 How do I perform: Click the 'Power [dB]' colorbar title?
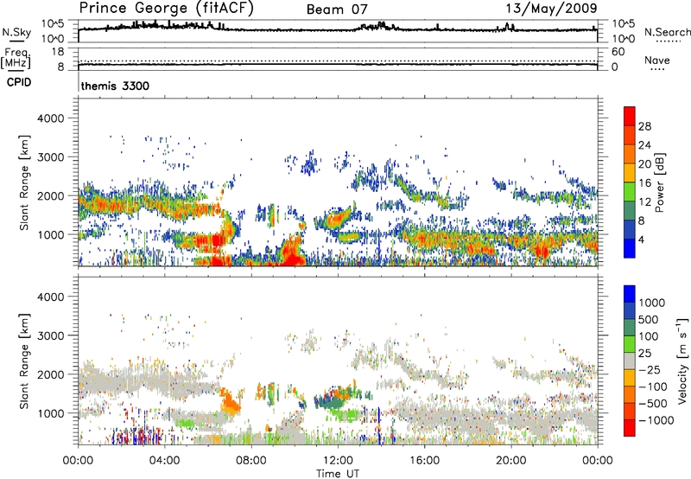pos(659,182)
